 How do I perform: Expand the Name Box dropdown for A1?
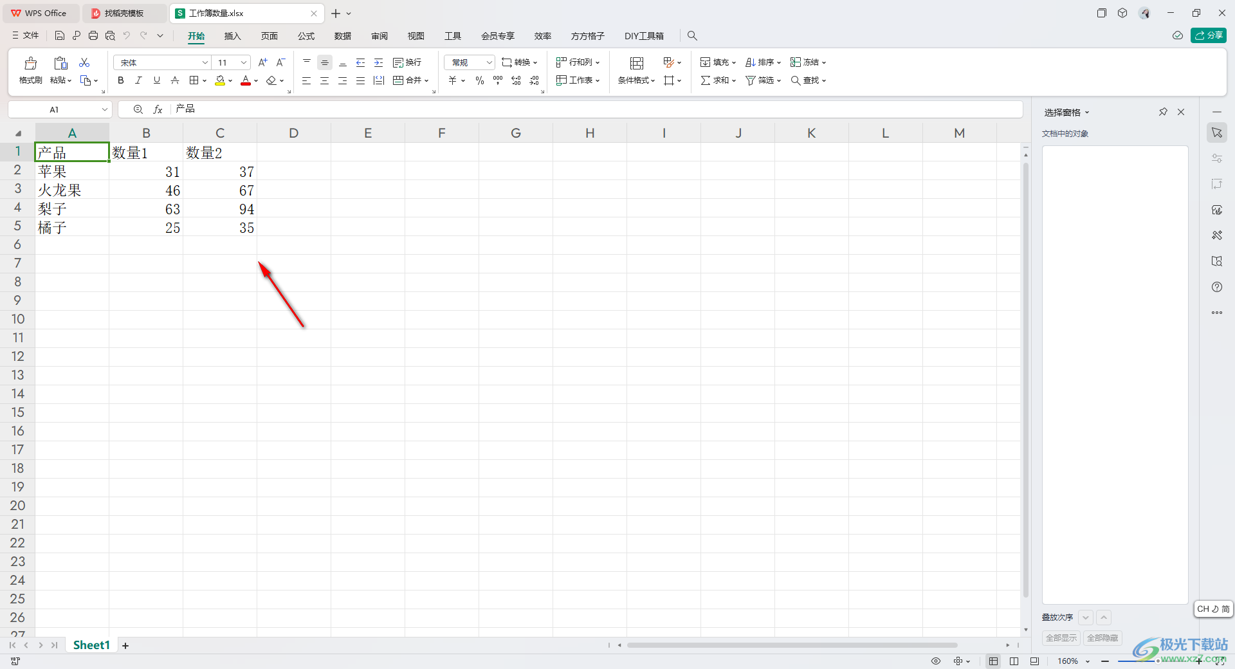(104, 109)
